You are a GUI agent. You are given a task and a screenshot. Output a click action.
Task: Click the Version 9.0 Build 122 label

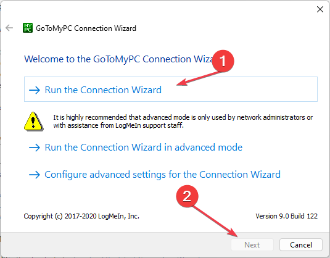tap(286, 216)
